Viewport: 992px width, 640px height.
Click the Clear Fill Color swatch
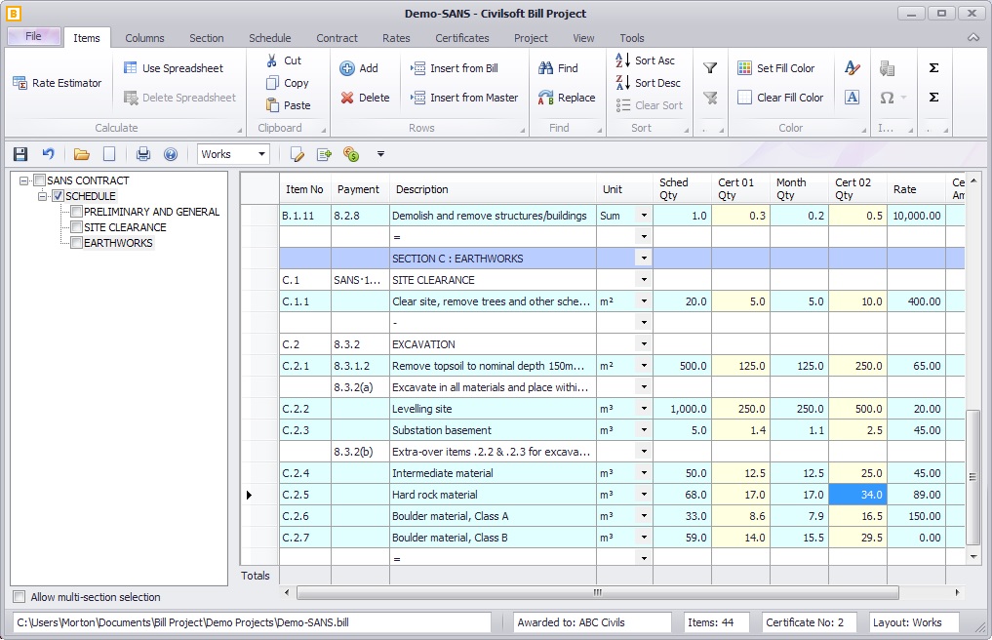coord(744,98)
